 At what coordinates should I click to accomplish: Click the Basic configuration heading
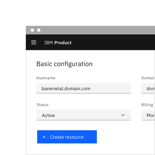(x=65, y=64)
